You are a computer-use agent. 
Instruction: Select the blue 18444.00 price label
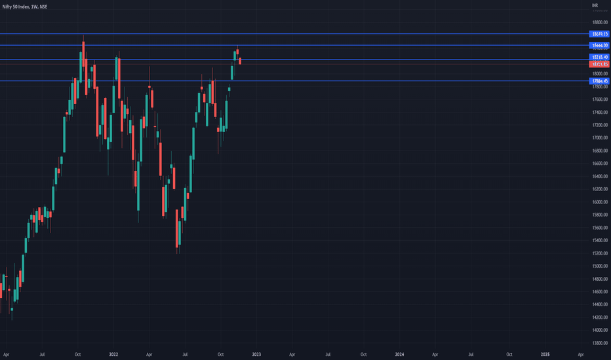(x=599, y=46)
